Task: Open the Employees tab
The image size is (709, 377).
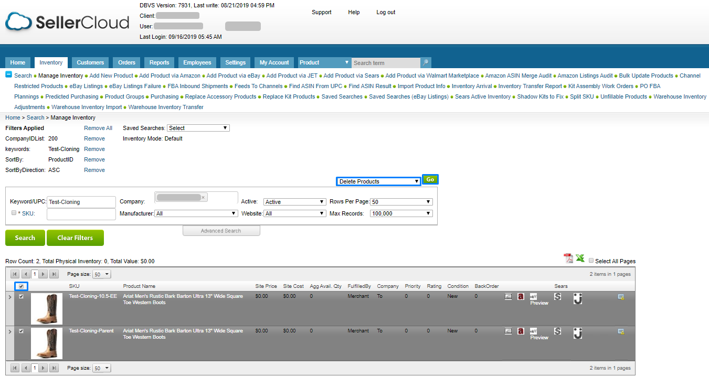Action: (197, 62)
